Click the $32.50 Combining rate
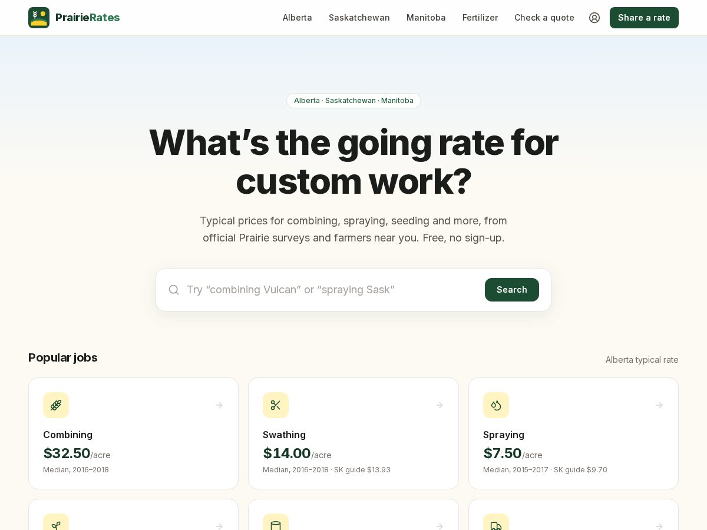Viewport: 707px width, 530px height. [67, 453]
